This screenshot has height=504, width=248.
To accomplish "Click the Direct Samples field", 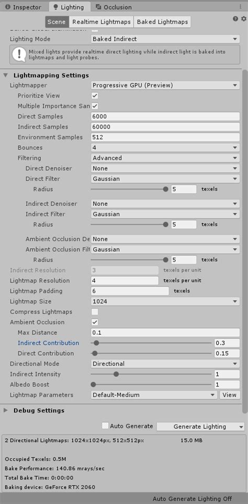I will click(x=165, y=116).
